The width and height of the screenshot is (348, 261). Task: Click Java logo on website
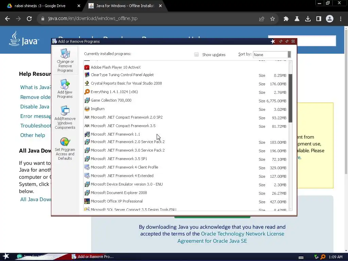[x=24, y=39]
